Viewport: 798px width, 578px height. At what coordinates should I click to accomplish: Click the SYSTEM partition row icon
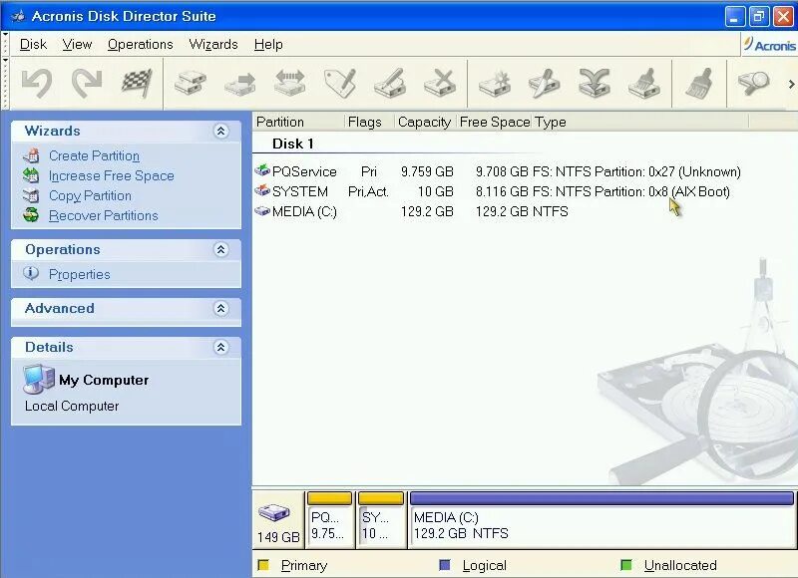[262, 190]
